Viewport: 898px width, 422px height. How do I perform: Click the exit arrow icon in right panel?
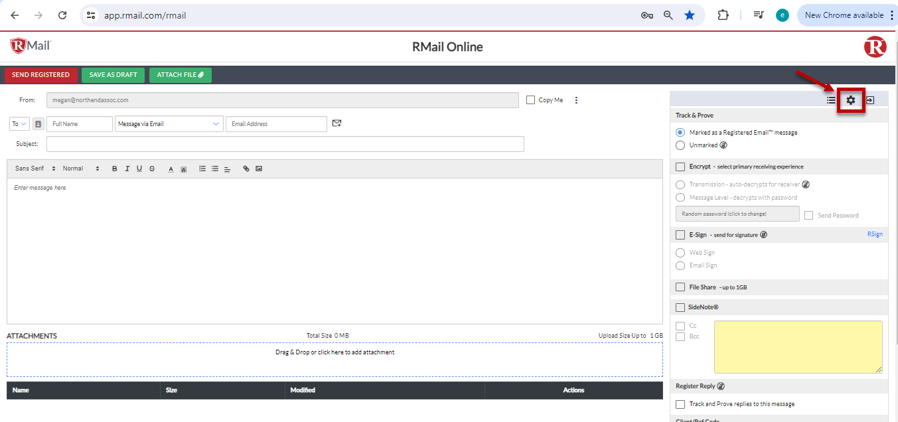(x=869, y=100)
